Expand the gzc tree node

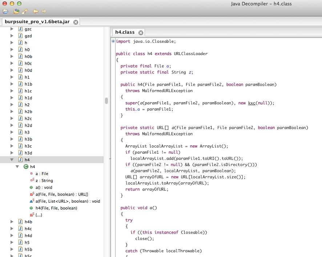12,29
